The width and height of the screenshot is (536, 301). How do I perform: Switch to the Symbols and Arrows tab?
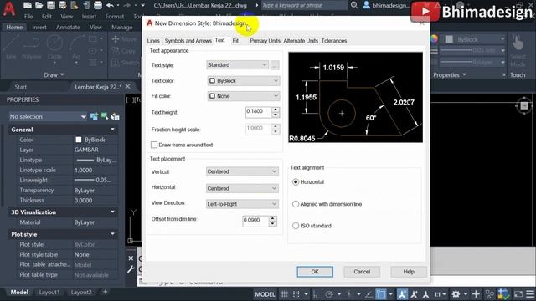pos(188,41)
